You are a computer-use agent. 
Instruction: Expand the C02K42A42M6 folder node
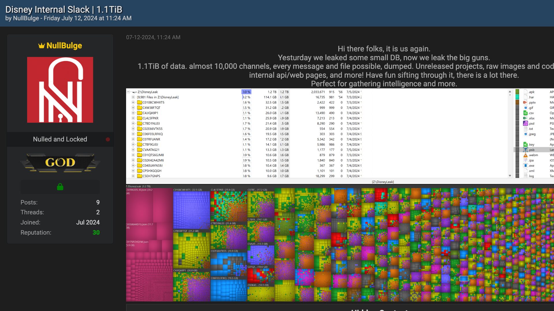pyautogui.click(x=133, y=160)
